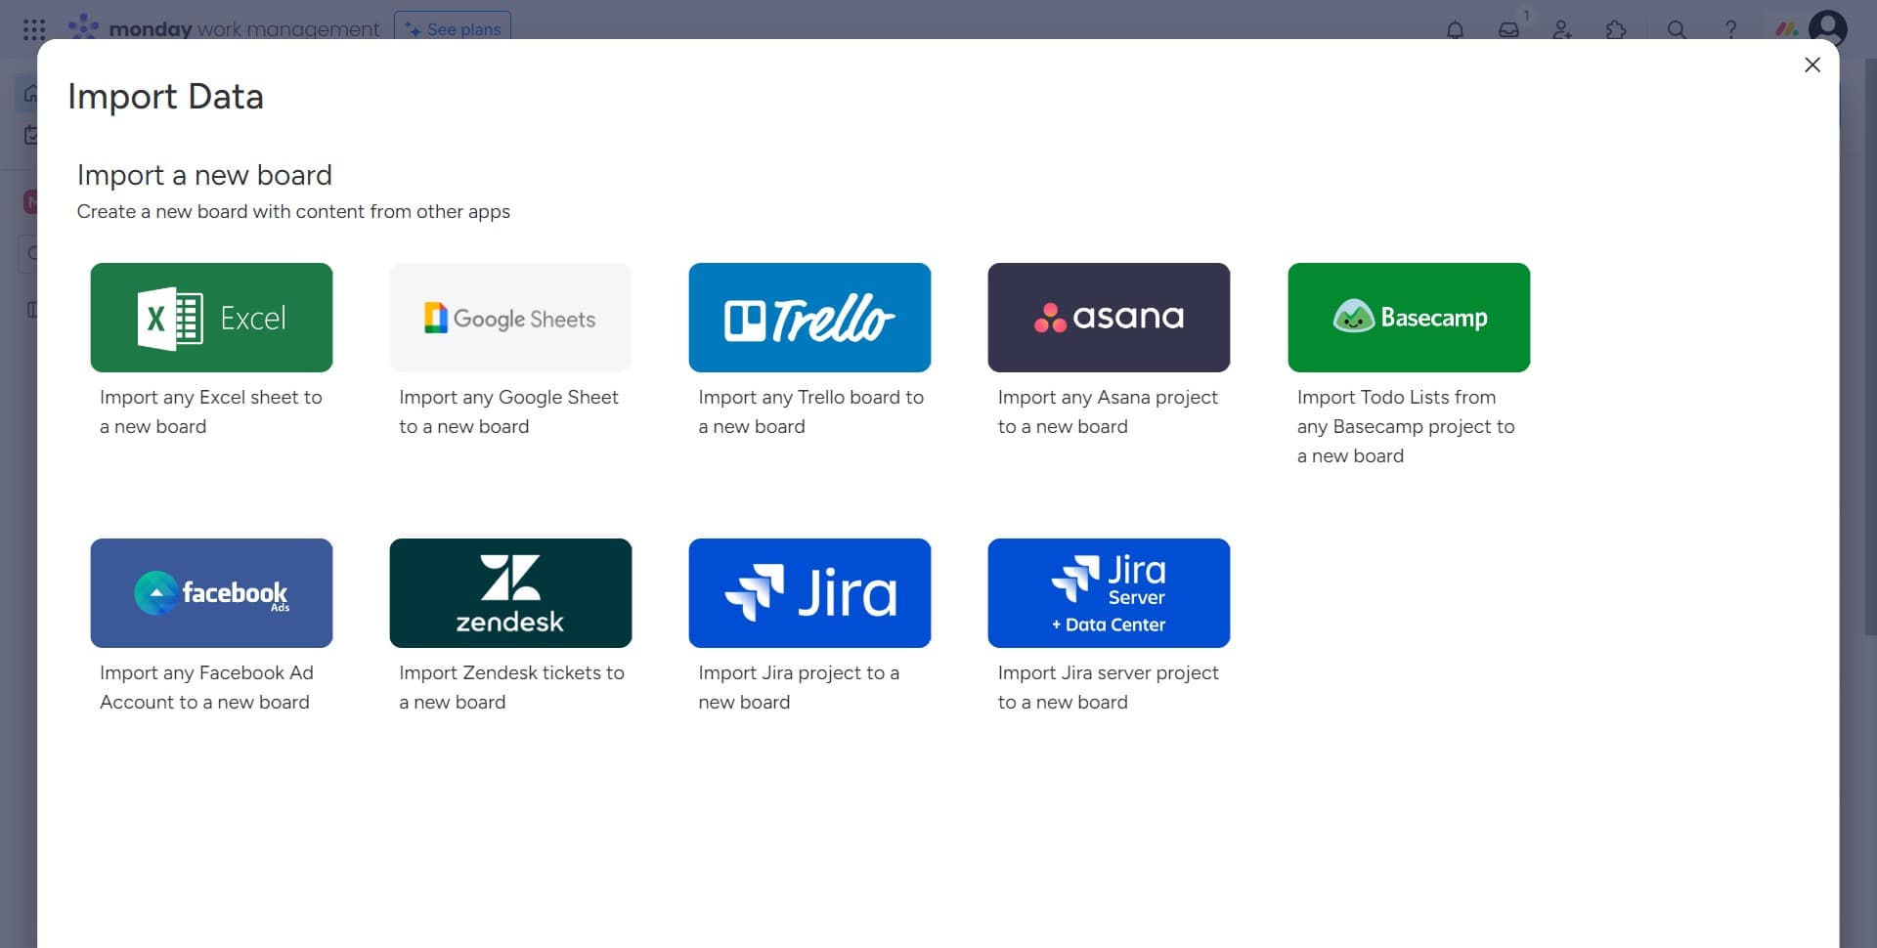Open the notifications bell
Screen dimensions: 1877x948
coord(1455,29)
